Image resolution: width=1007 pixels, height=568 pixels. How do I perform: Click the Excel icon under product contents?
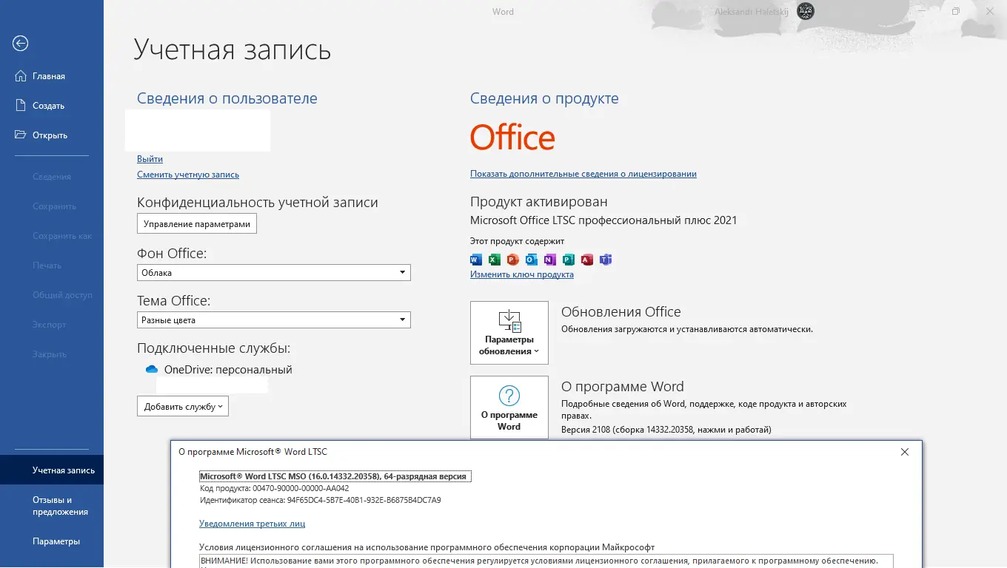coord(494,260)
